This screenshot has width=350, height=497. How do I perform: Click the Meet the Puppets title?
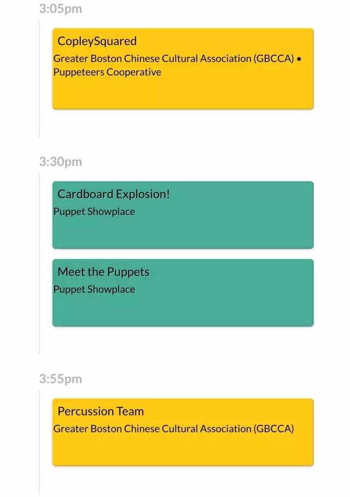point(103,272)
